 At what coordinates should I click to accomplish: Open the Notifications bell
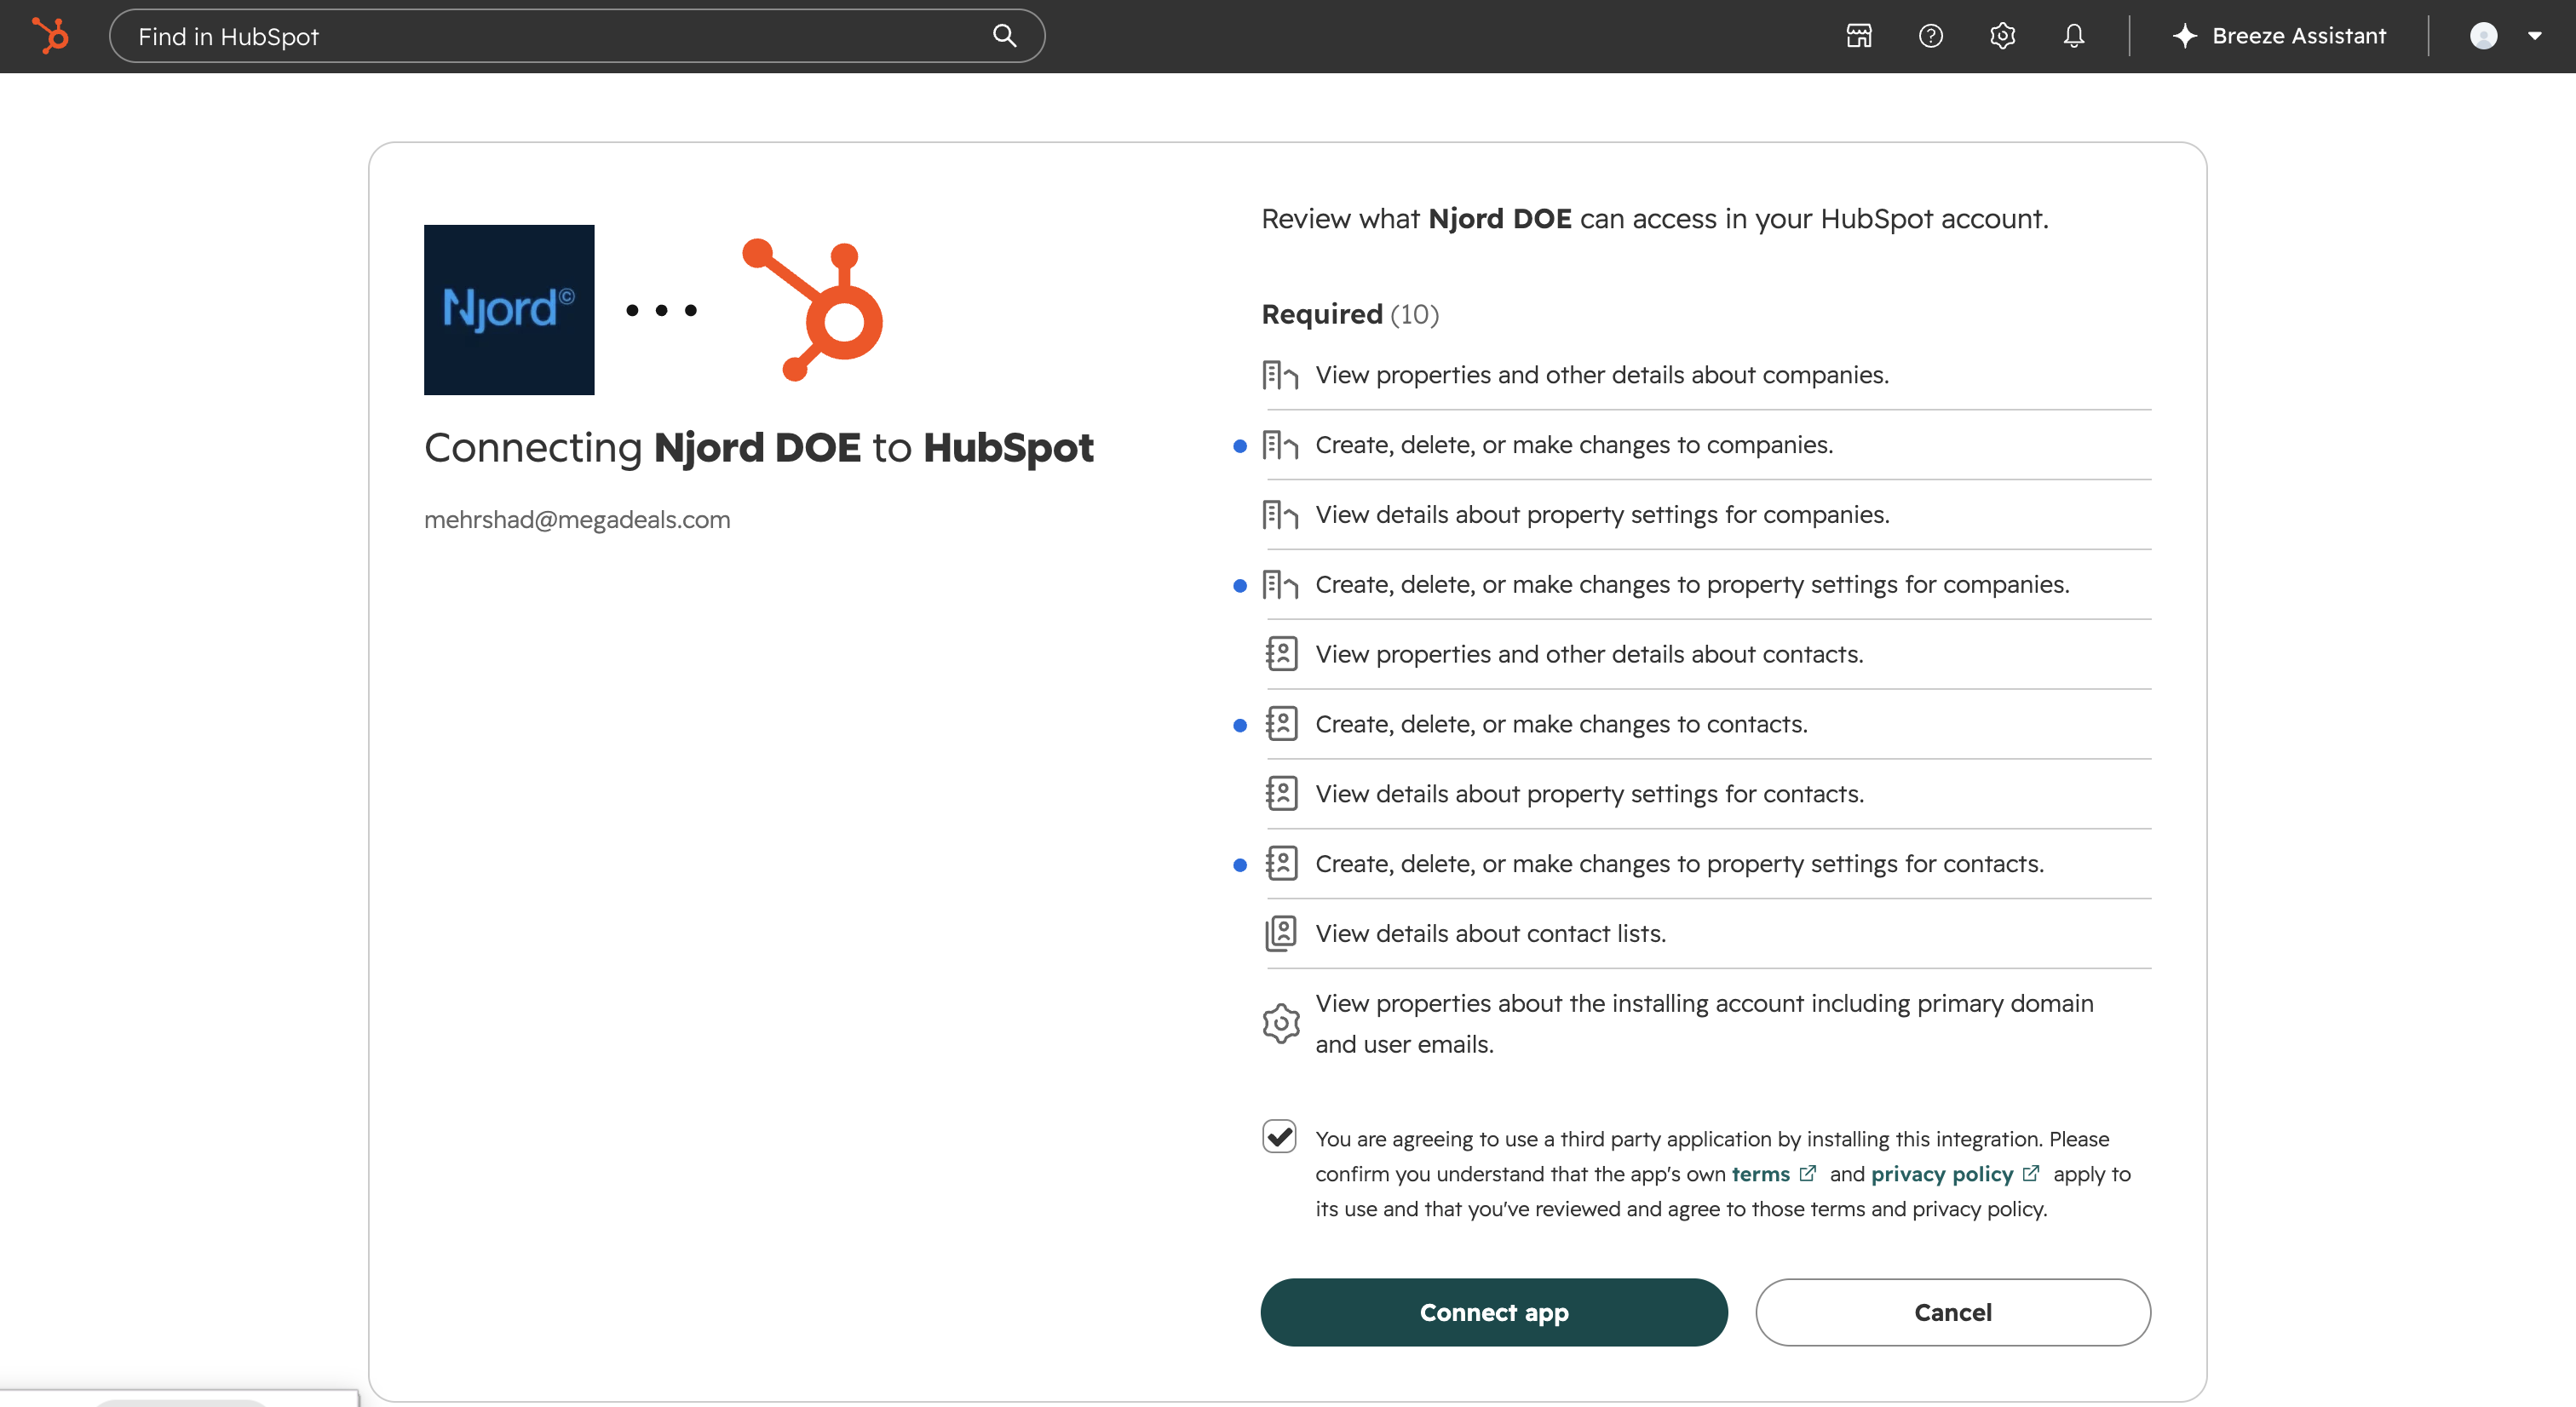tap(2074, 36)
